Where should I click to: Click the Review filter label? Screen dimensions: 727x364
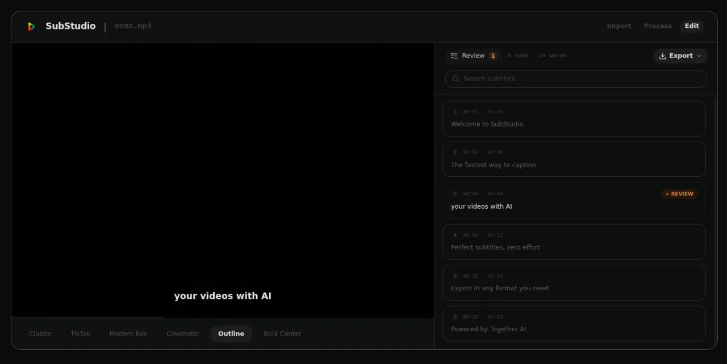(x=473, y=56)
